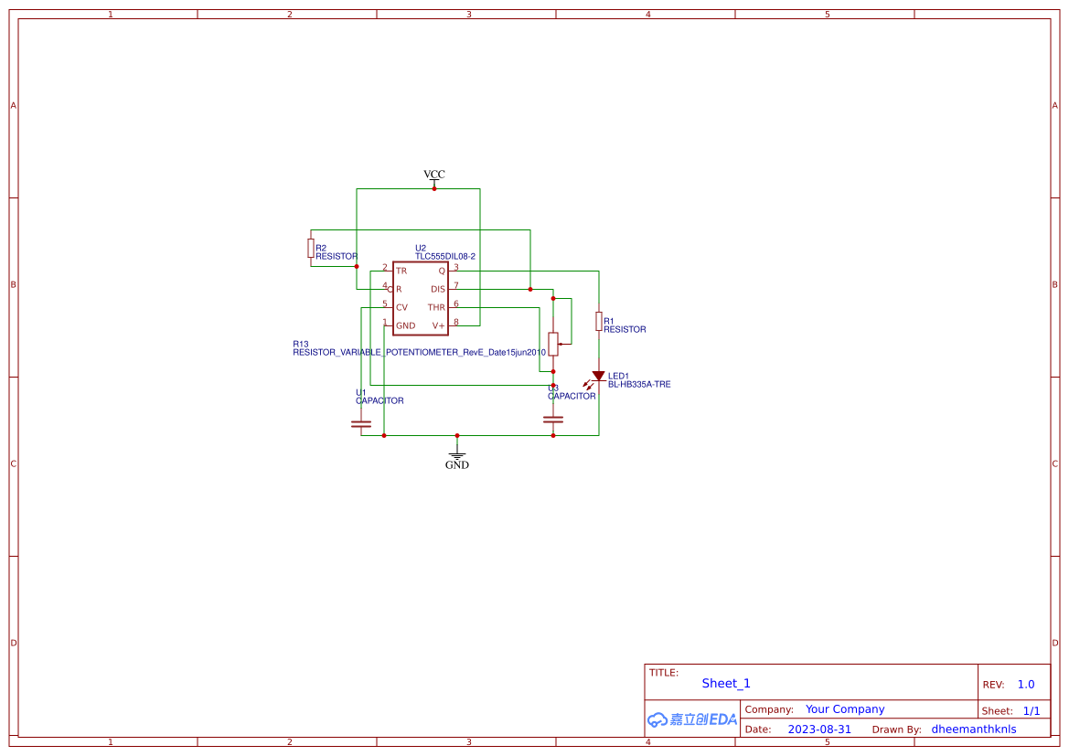Select capacitor U3 symbol

coord(553,418)
